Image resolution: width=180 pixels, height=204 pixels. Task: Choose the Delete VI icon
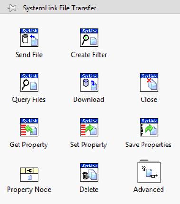tap(89, 172)
